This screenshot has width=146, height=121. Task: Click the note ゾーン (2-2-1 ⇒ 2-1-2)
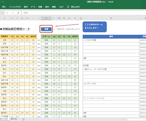click(94, 98)
